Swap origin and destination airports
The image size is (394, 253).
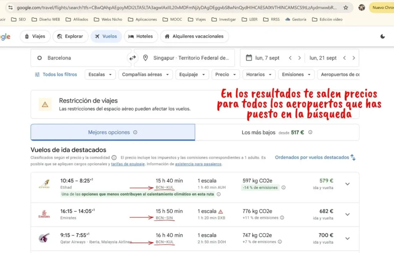132,58
